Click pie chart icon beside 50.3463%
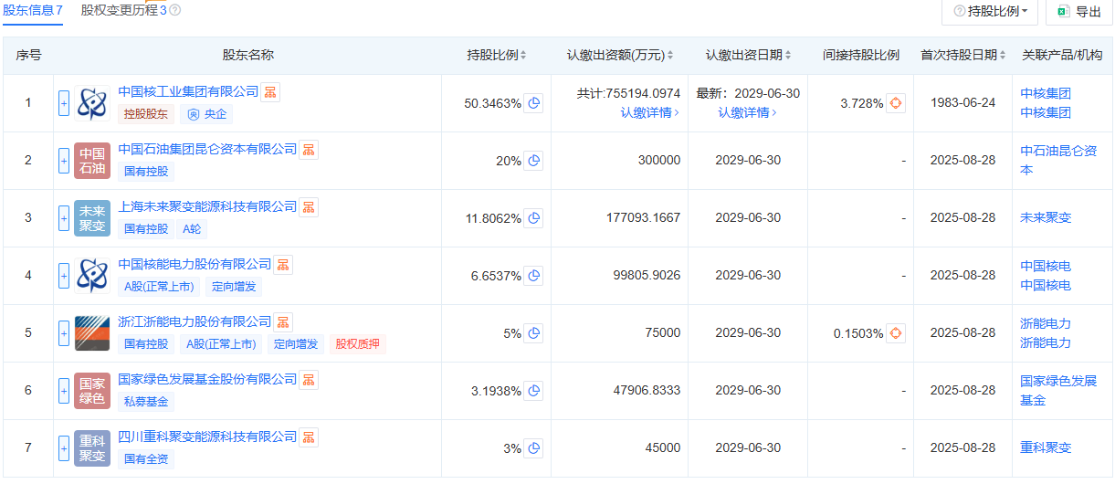The height and width of the screenshot is (484, 1115). coord(534,103)
